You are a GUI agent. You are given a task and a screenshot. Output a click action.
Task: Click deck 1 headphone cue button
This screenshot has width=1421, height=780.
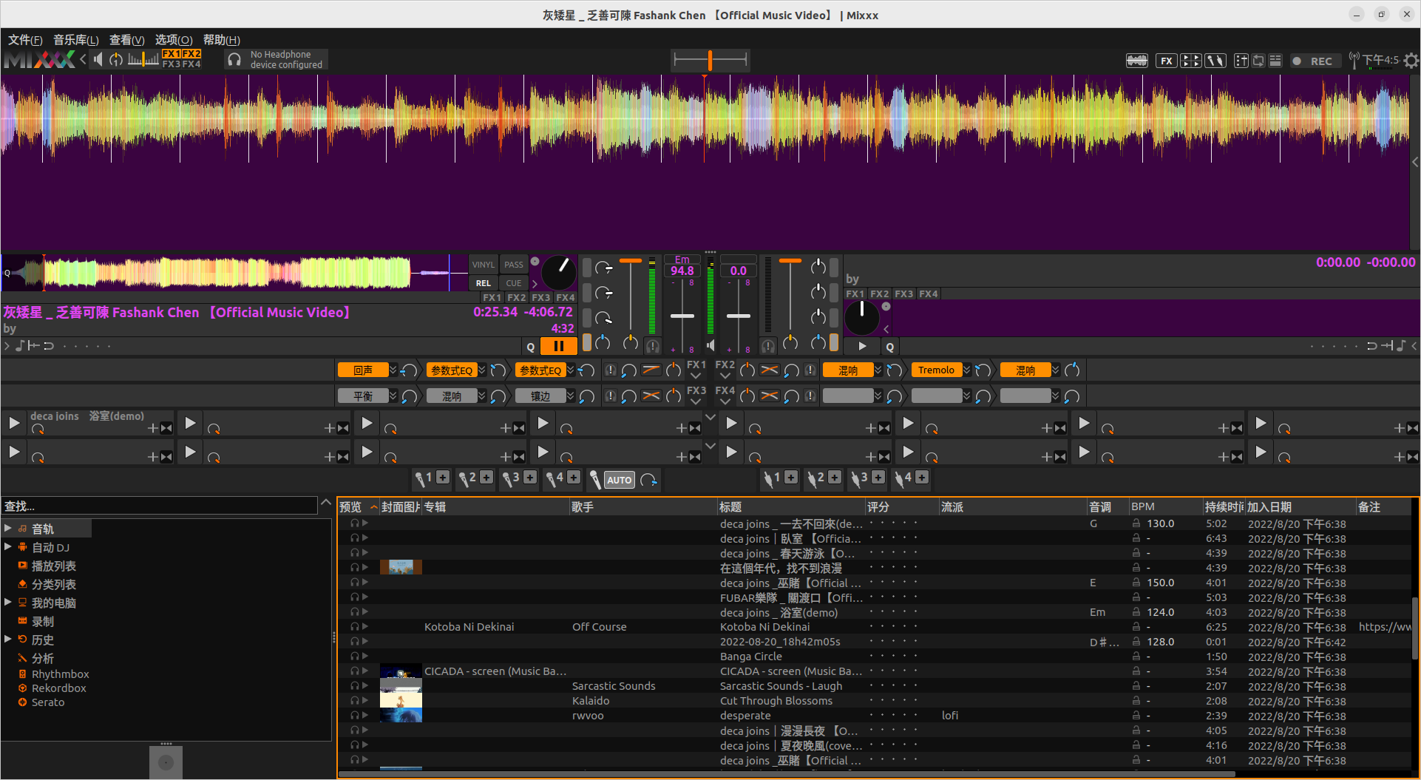pos(652,346)
